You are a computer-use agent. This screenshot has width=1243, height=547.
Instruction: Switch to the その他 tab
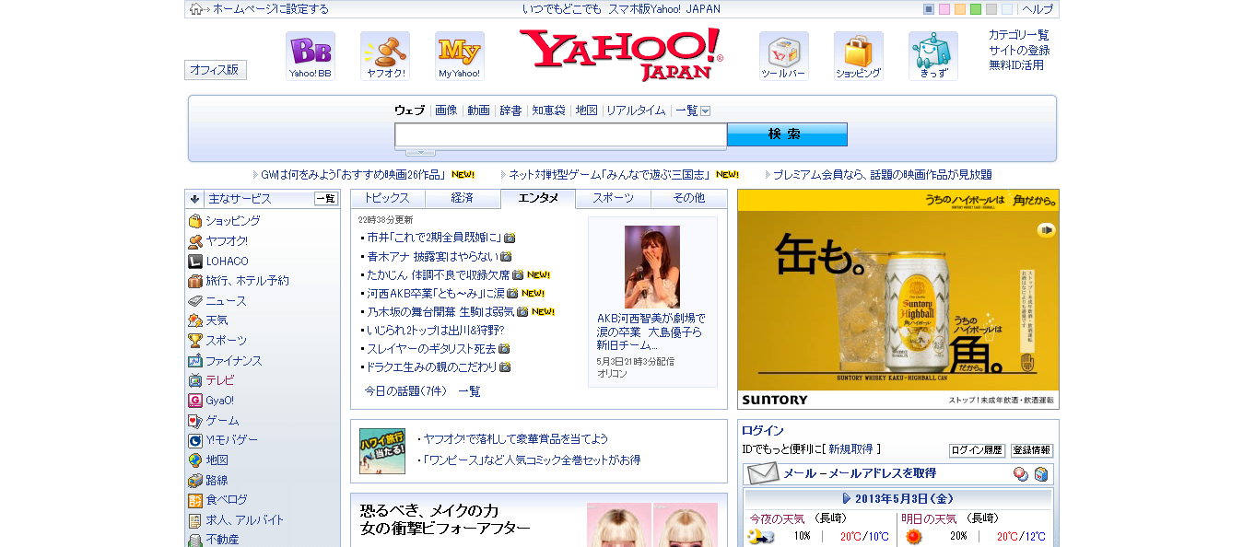688,198
